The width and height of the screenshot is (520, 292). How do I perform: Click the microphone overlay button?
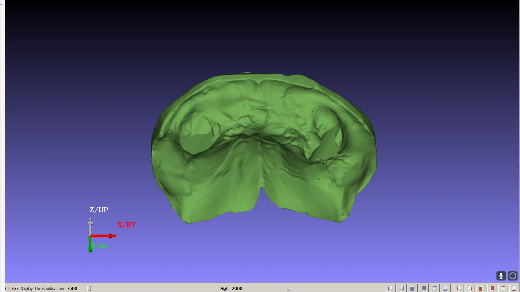pyautogui.click(x=501, y=276)
